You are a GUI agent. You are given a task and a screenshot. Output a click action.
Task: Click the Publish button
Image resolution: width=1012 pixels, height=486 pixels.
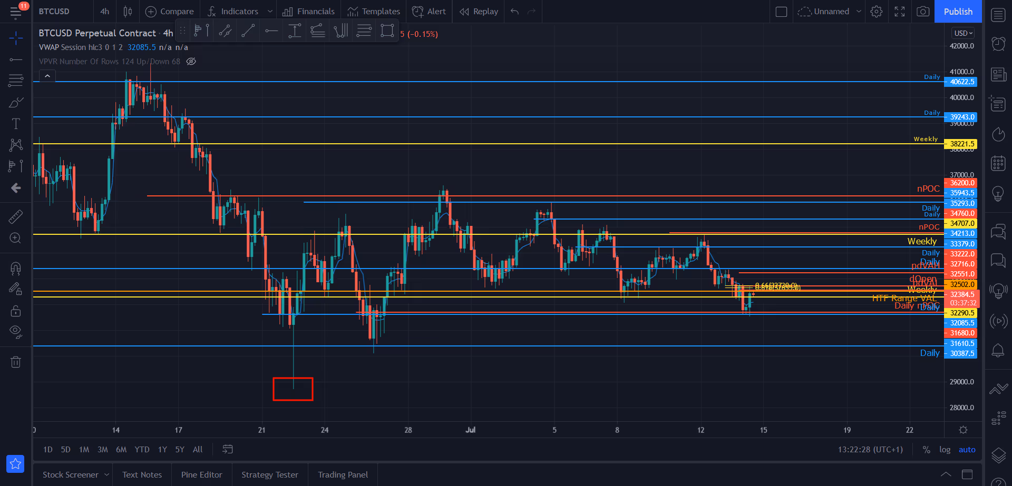958,12
